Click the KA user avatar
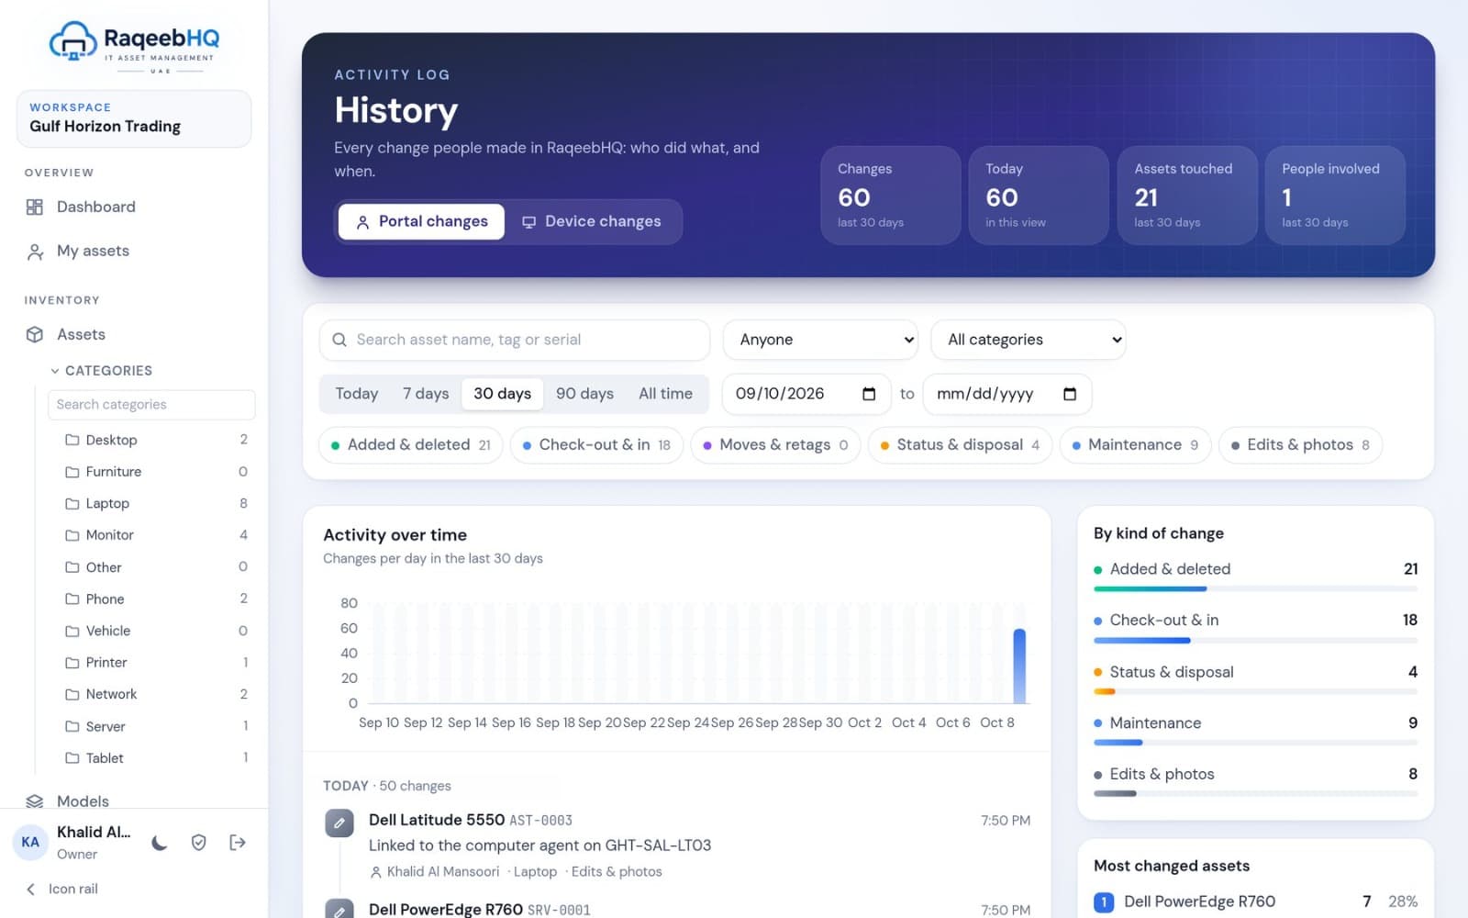The width and height of the screenshot is (1468, 918). click(x=30, y=842)
